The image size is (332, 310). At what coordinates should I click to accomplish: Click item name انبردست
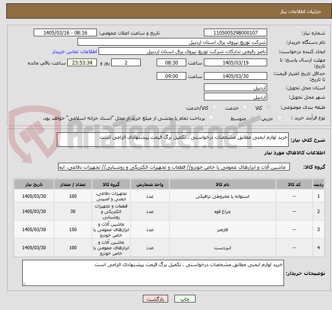[x=222, y=248]
